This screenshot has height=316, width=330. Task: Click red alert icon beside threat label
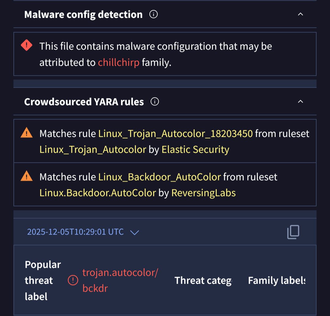tap(73, 280)
